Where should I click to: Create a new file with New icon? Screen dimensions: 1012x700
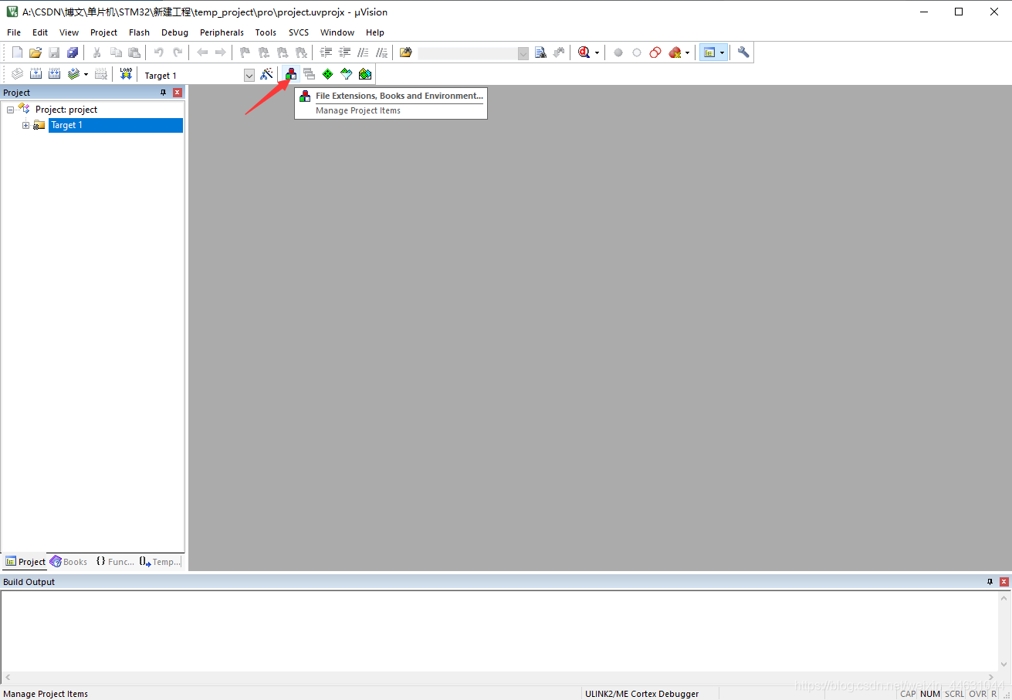click(x=17, y=52)
